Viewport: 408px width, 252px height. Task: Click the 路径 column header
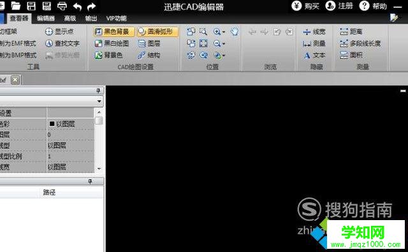pos(50,193)
